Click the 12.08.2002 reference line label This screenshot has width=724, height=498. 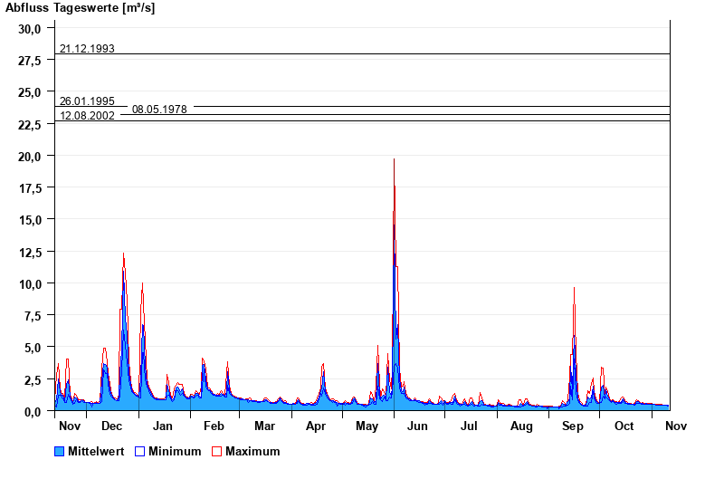pos(87,116)
